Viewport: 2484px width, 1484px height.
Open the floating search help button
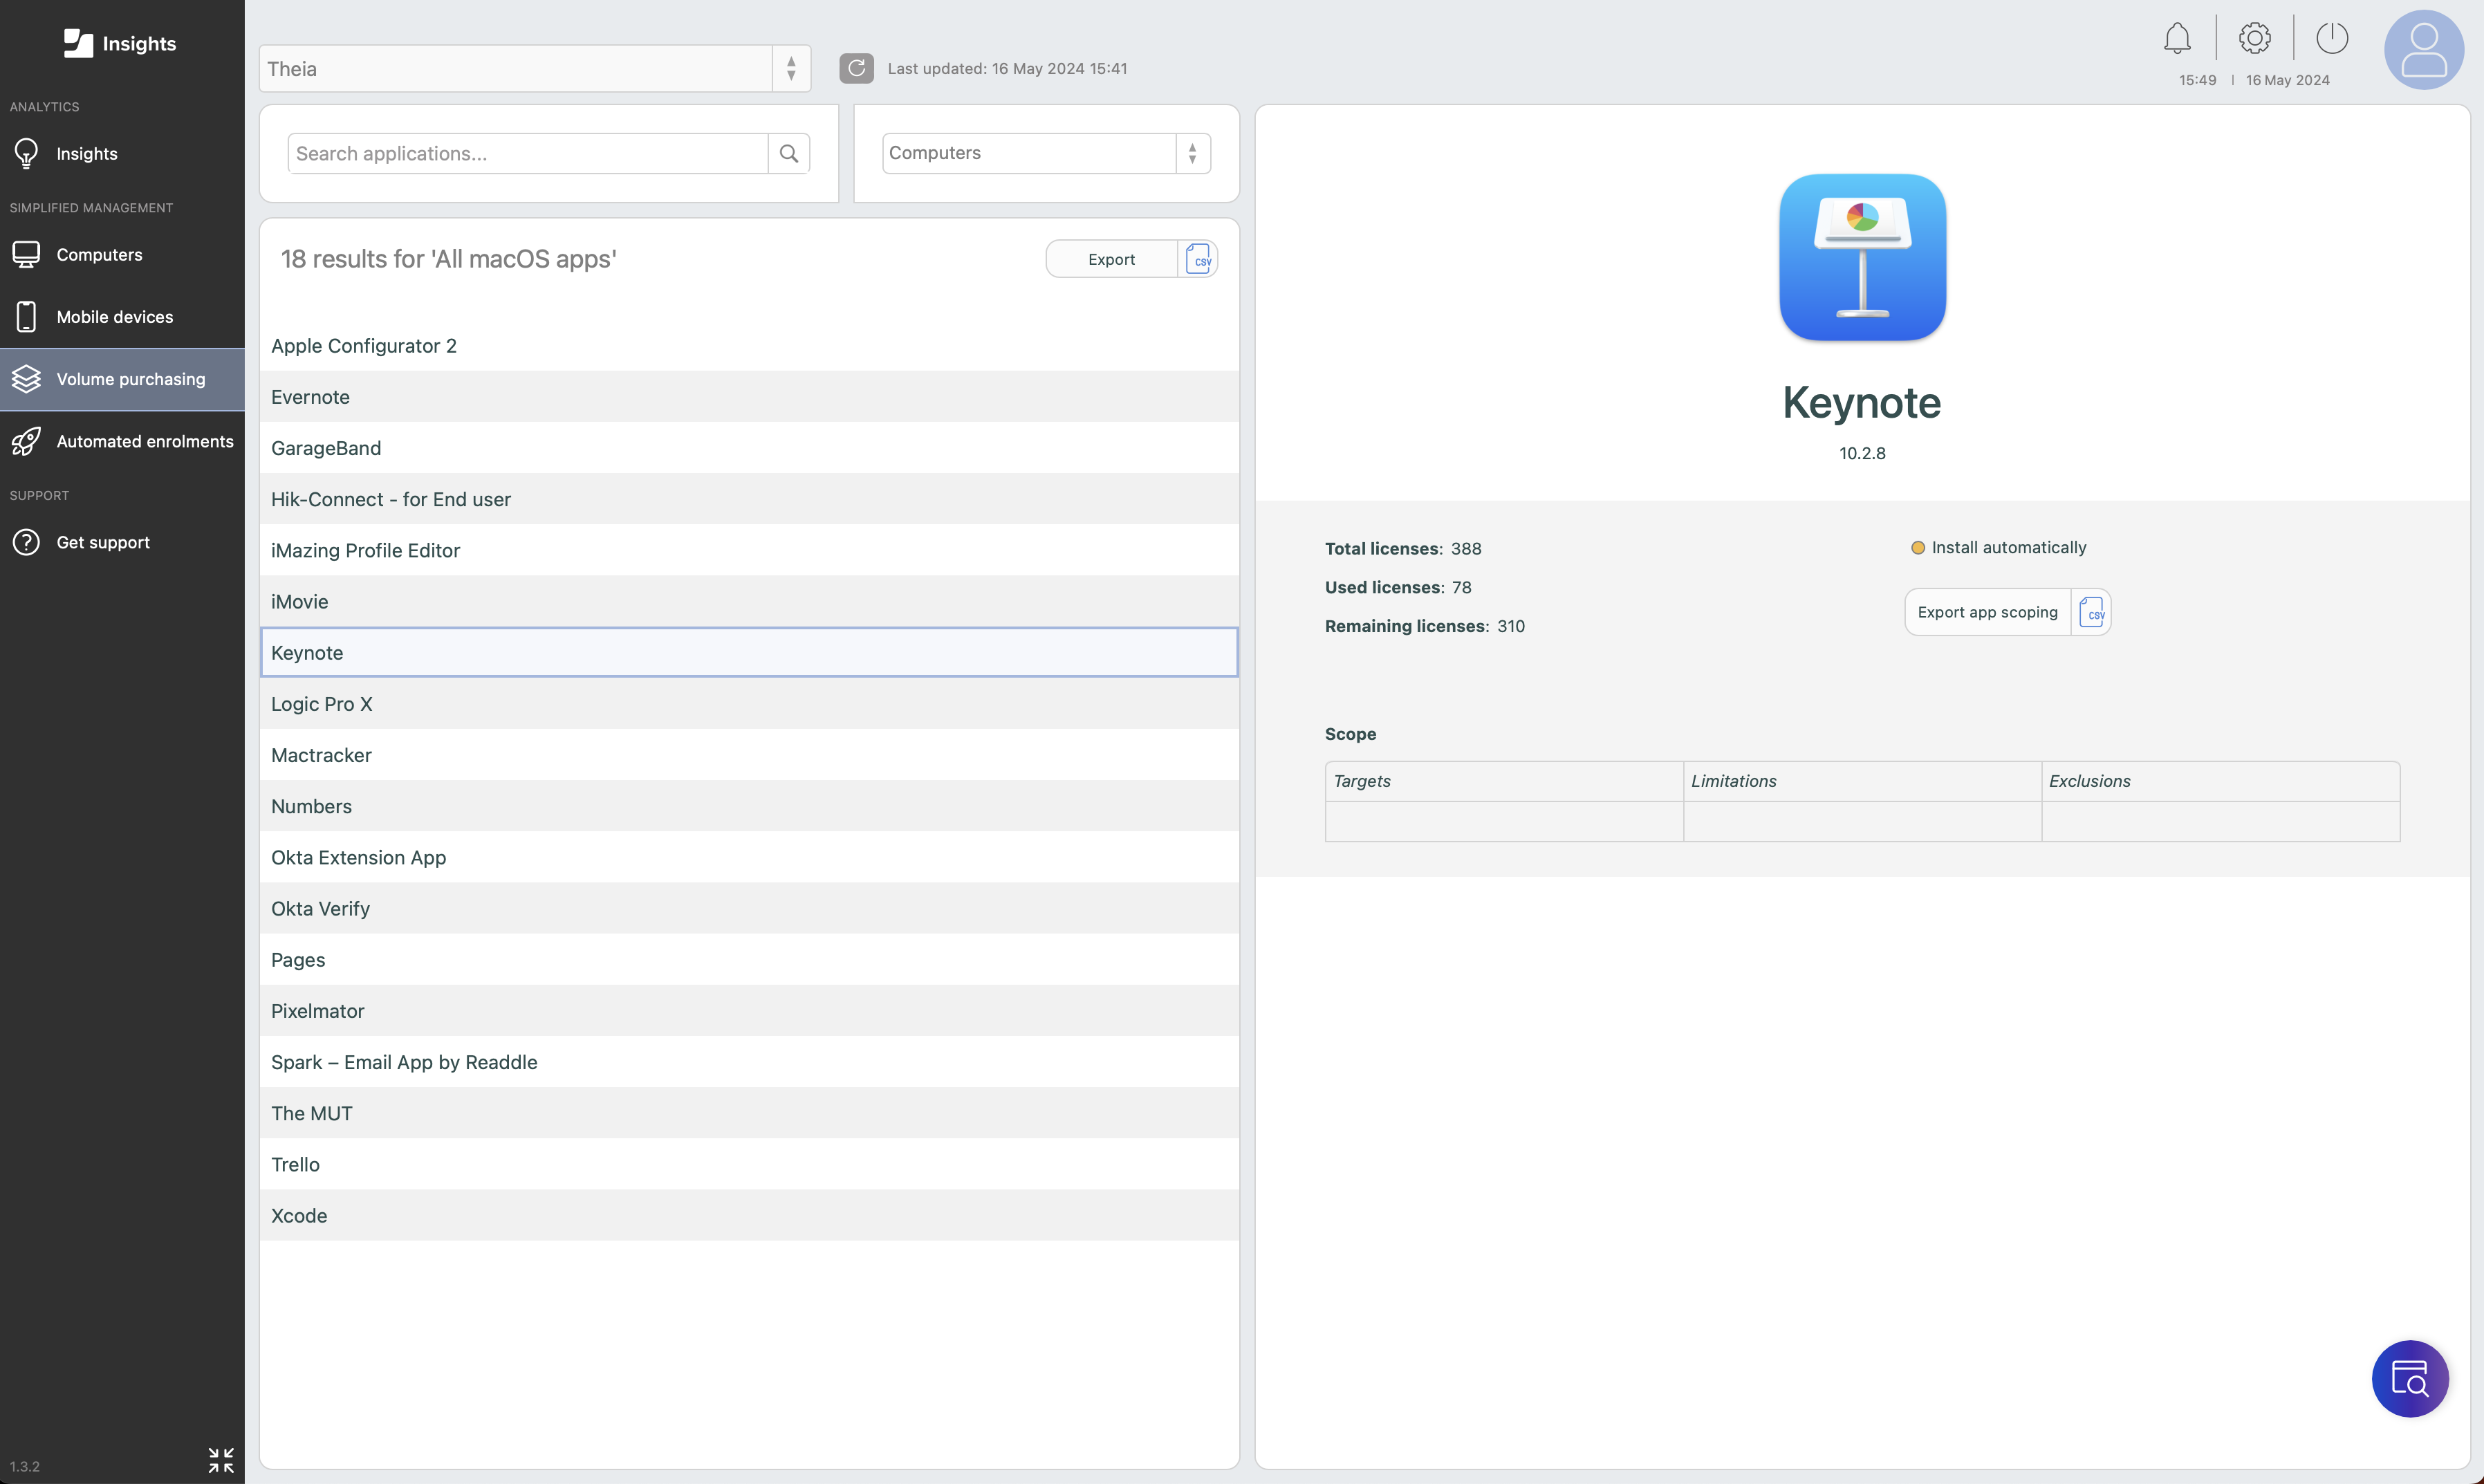coord(2410,1379)
